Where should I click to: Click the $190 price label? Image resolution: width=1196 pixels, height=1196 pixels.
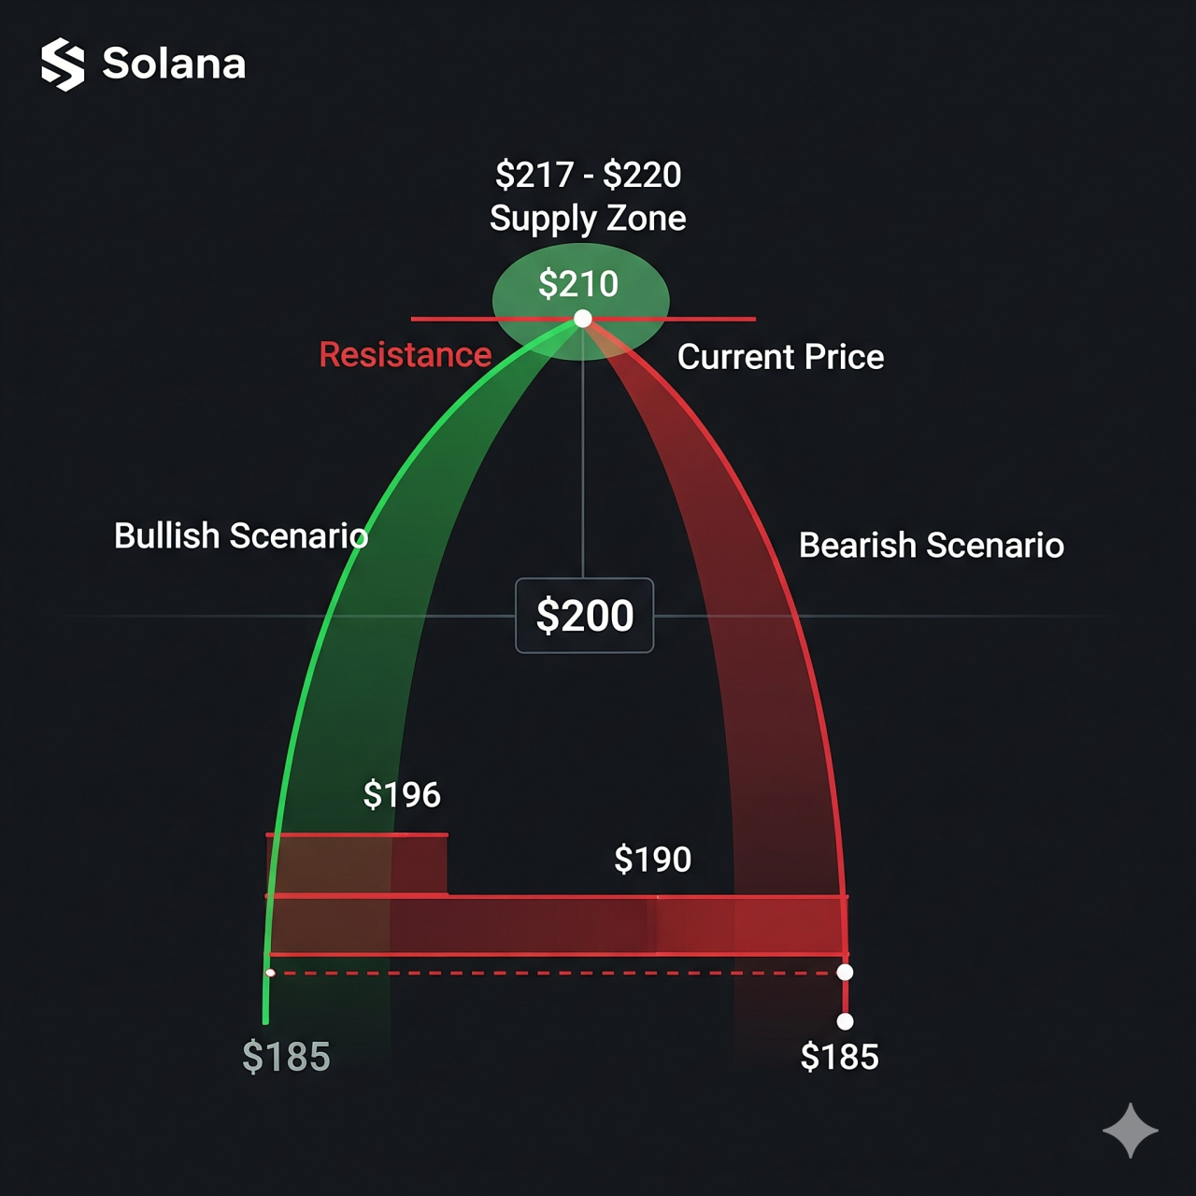[652, 860]
